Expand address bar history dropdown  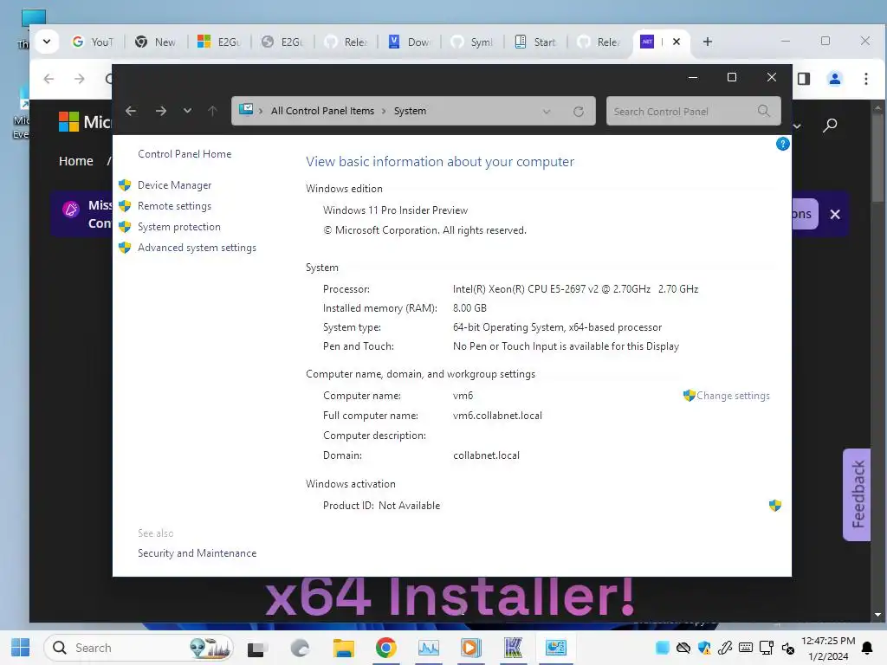click(547, 112)
